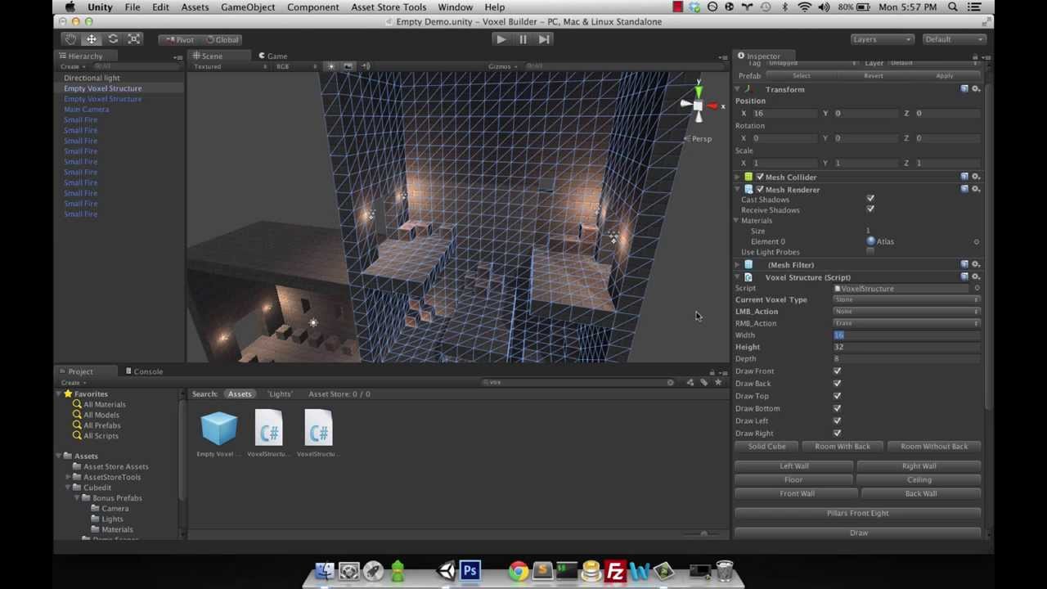Pick material with Element 0 object picker
This screenshot has height=589, width=1047.
point(977,242)
